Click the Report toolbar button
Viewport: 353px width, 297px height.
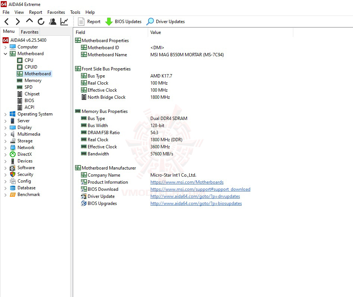pyautogui.click(x=89, y=22)
